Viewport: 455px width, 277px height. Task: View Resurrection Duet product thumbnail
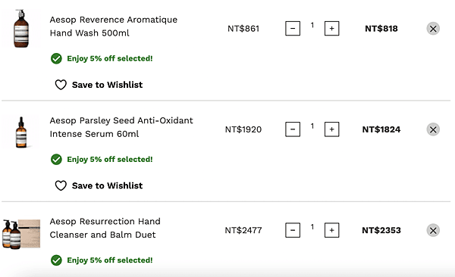pyautogui.click(x=21, y=234)
